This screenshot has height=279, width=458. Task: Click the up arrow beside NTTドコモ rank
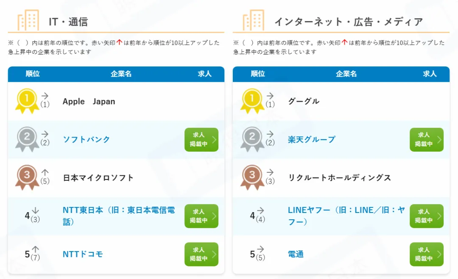(x=35, y=249)
